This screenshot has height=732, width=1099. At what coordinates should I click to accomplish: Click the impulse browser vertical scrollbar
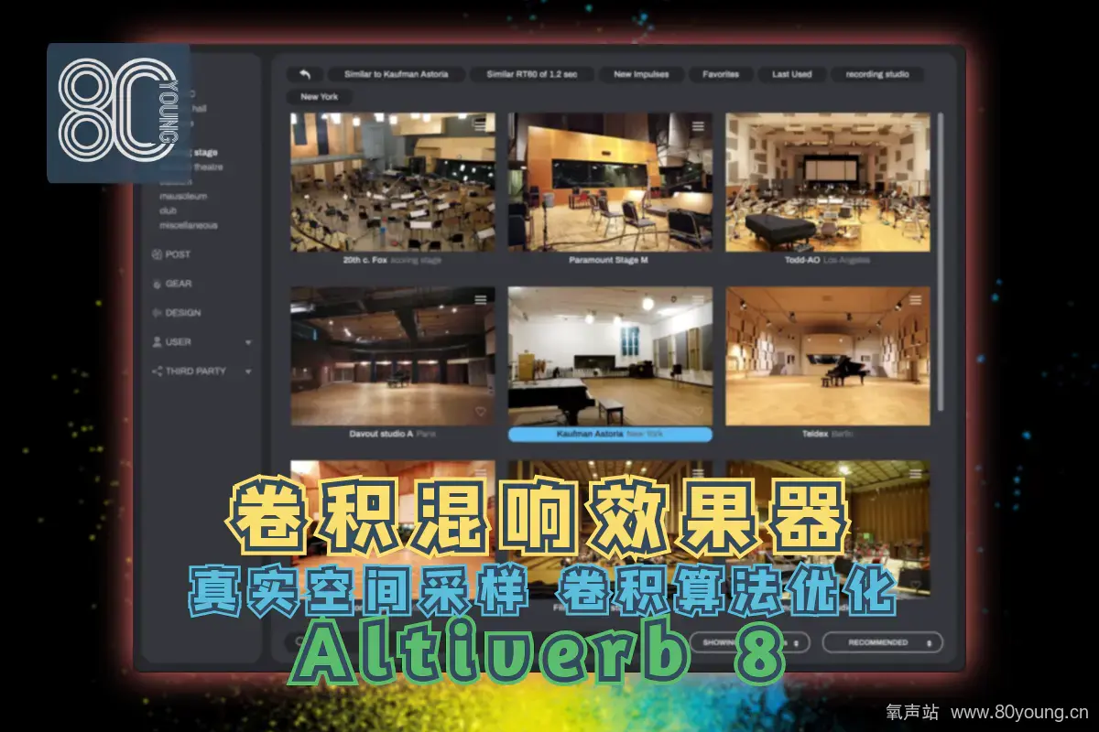pos(940,261)
